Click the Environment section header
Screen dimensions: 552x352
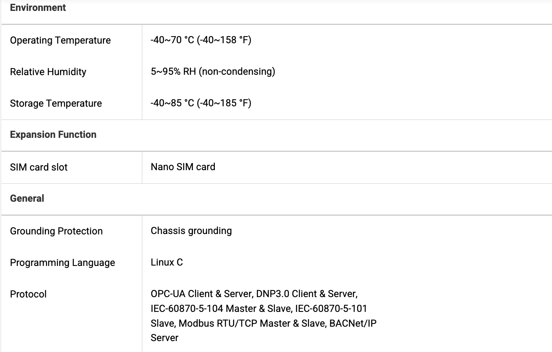(x=38, y=8)
